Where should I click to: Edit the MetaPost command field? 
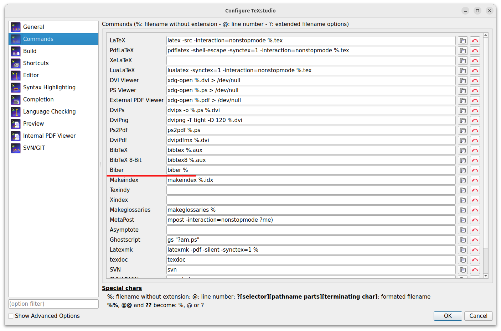coord(311,220)
